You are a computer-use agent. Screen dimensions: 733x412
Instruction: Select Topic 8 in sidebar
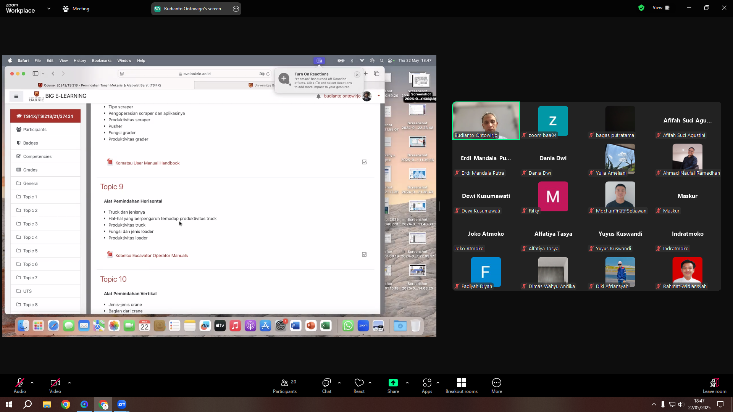click(x=45, y=305)
